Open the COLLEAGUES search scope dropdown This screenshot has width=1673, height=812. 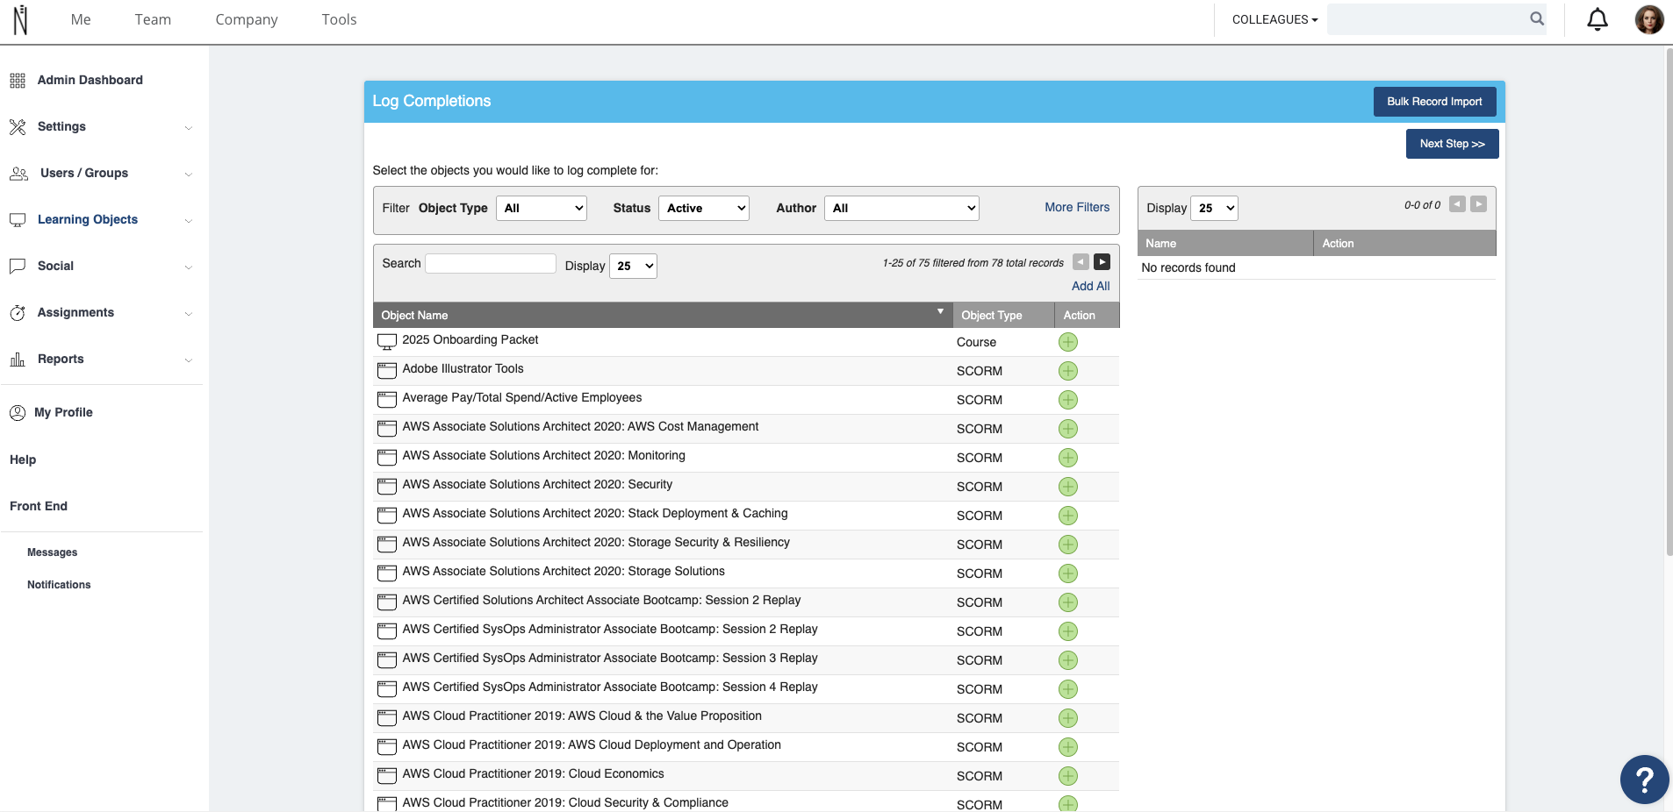pos(1274,19)
